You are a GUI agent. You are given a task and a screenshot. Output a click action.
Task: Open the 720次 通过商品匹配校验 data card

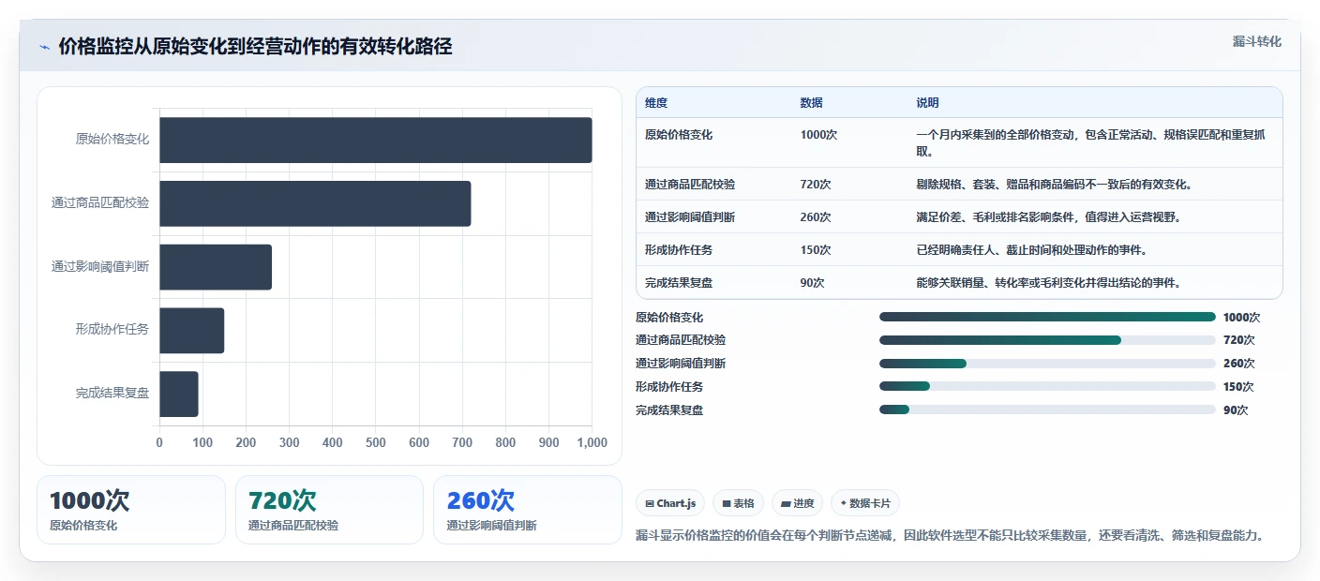pos(330,510)
